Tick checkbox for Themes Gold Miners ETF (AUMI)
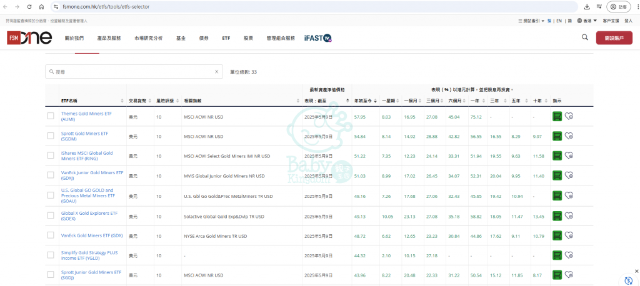 point(51,116)
